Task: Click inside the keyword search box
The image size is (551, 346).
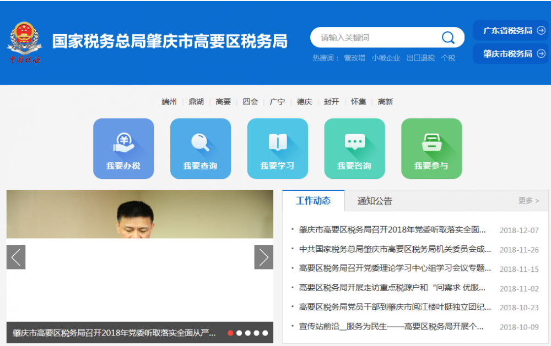Action: [375, 37]
